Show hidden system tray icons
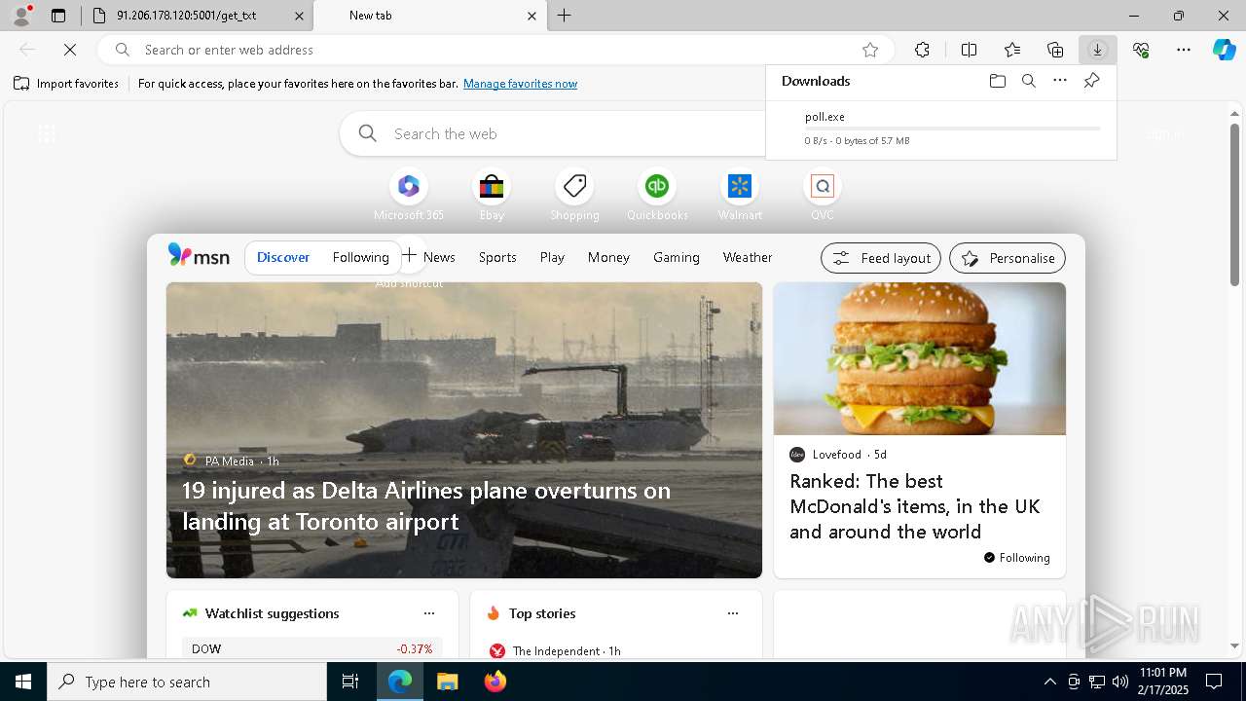 (x=1049, y=682)
